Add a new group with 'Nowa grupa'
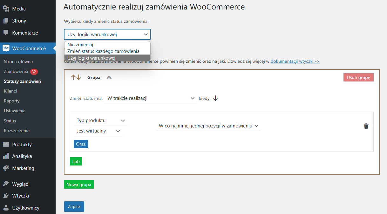 [79, 185]
